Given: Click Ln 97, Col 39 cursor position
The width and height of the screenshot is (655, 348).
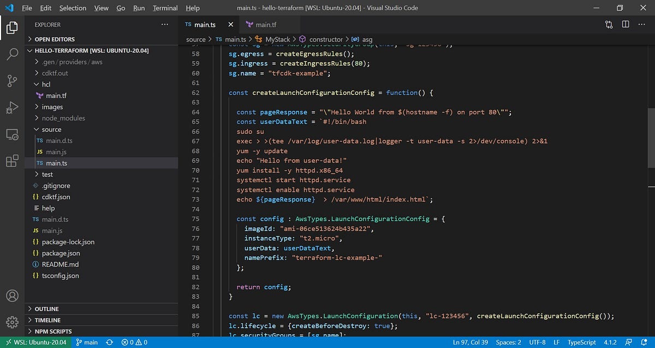Looking at the screenshot, I should point(471,342).
